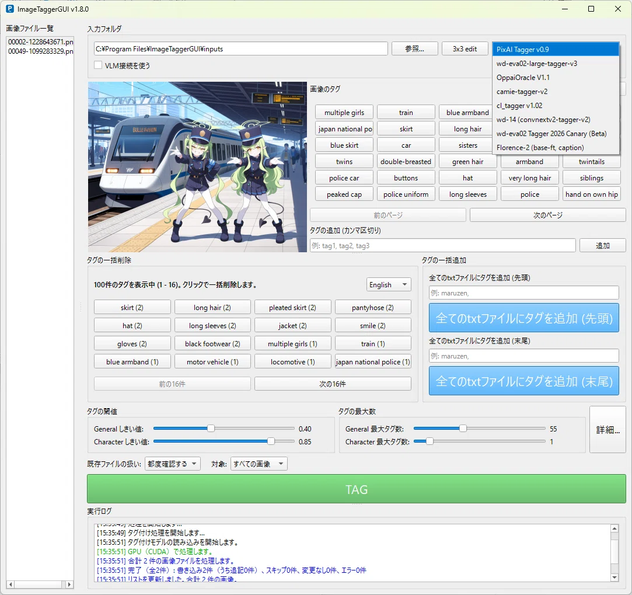Select file 00002-1228643671 in the image list
The image size is (632, 595).
pos(40,42)
